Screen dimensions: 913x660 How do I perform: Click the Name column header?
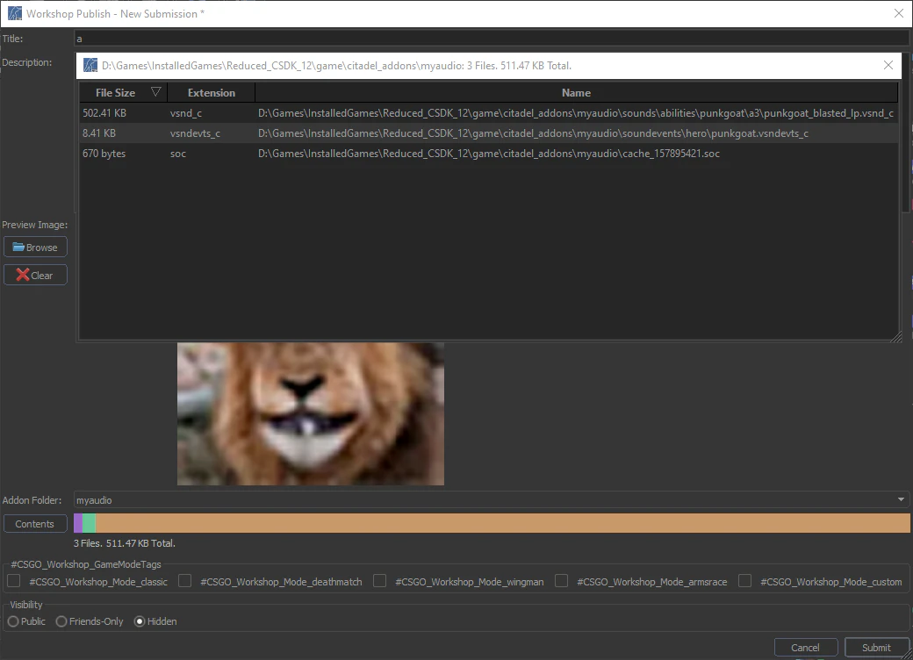pyautogui.click(x=576, y=93)
